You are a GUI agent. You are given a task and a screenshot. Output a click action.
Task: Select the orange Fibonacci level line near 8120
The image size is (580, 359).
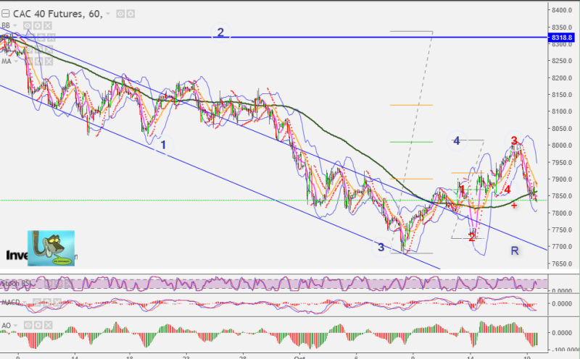(411, 105)
